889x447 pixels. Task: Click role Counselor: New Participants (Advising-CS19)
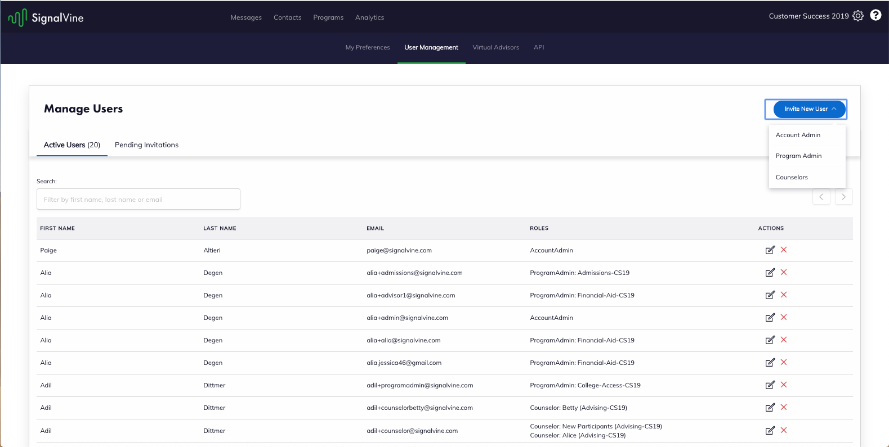point(596,426)
